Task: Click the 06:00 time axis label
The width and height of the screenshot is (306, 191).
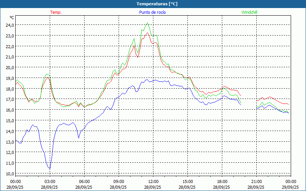Action: [x=84, y=181]
